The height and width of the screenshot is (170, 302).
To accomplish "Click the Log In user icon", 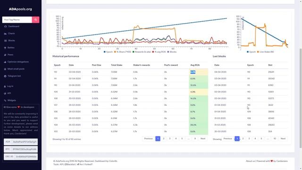I will click(x=5, y=86).
